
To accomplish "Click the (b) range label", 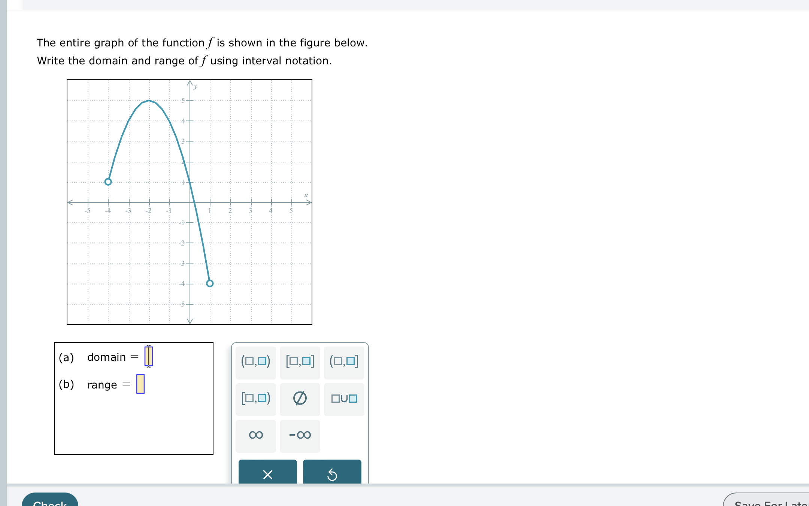I will (x=66, y=384).
